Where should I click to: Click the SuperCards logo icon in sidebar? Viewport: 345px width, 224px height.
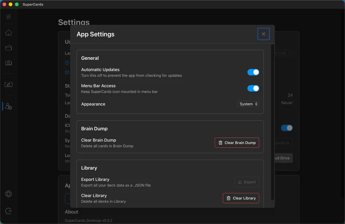click(9, 17)
